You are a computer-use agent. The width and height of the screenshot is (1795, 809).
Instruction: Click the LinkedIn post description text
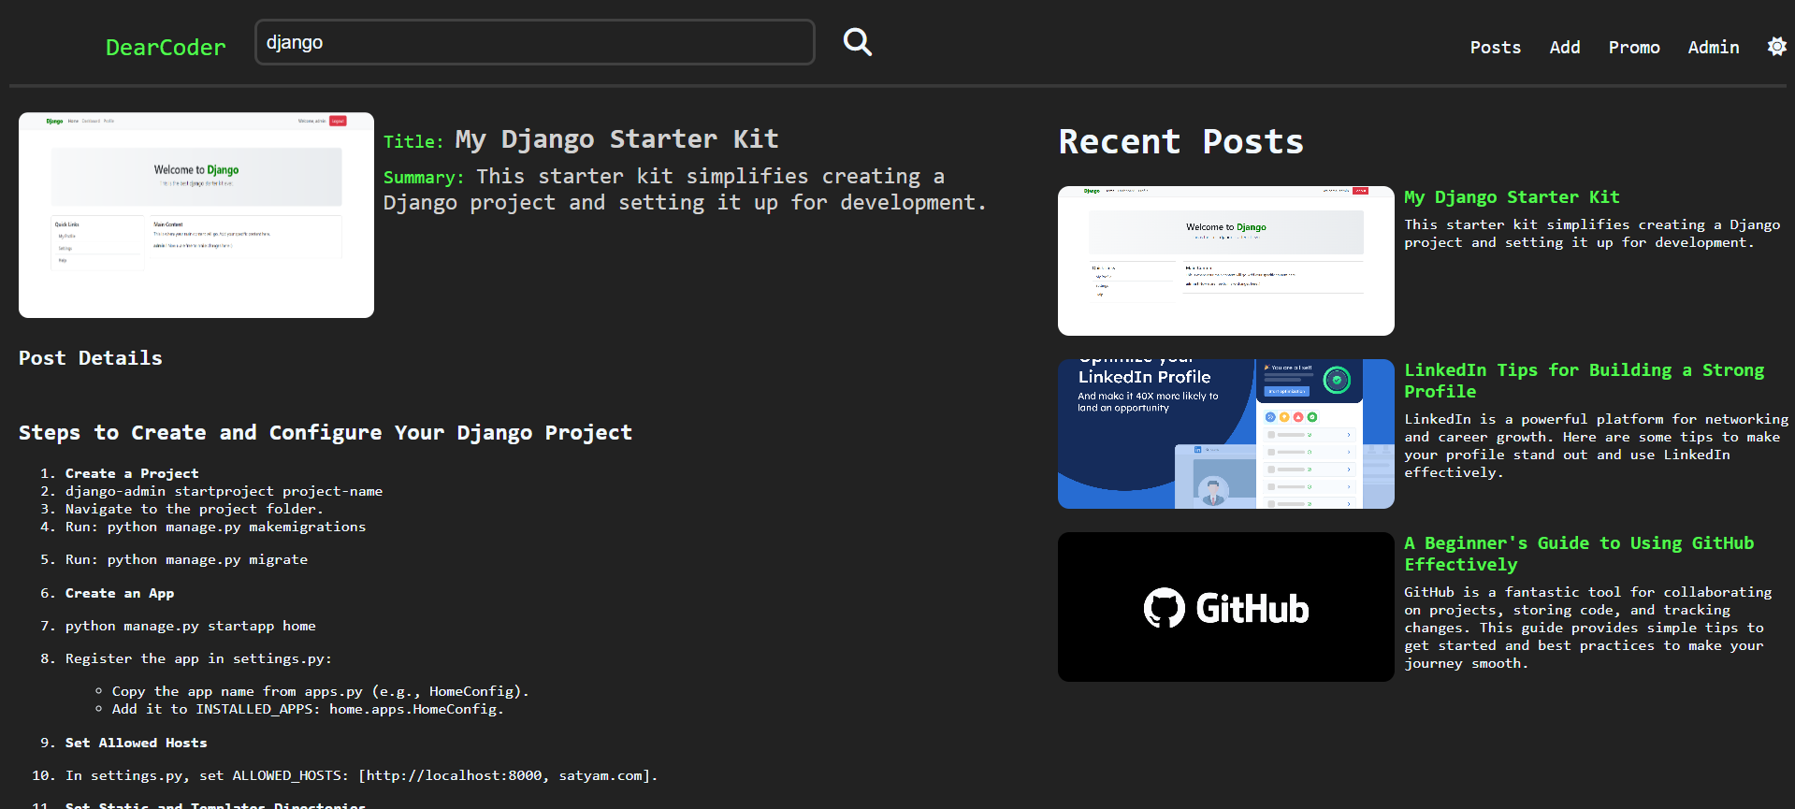(1596, 446)
